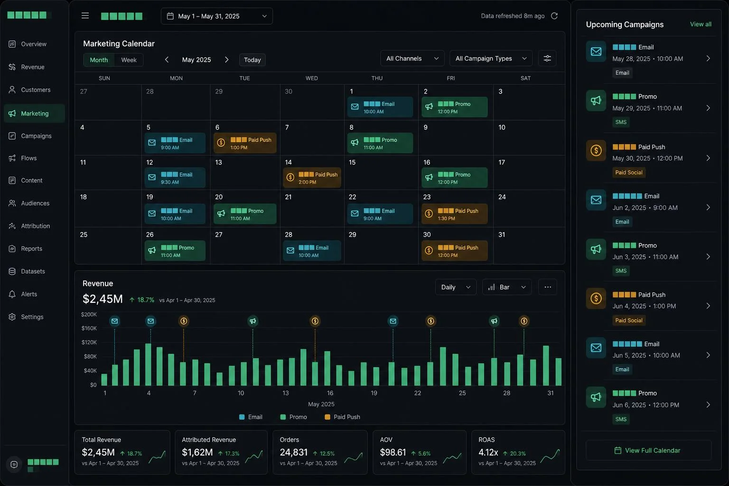Screen dimensions: 729x486
Task: Click Overview sidebar icon
Action: tap(12, 44)
